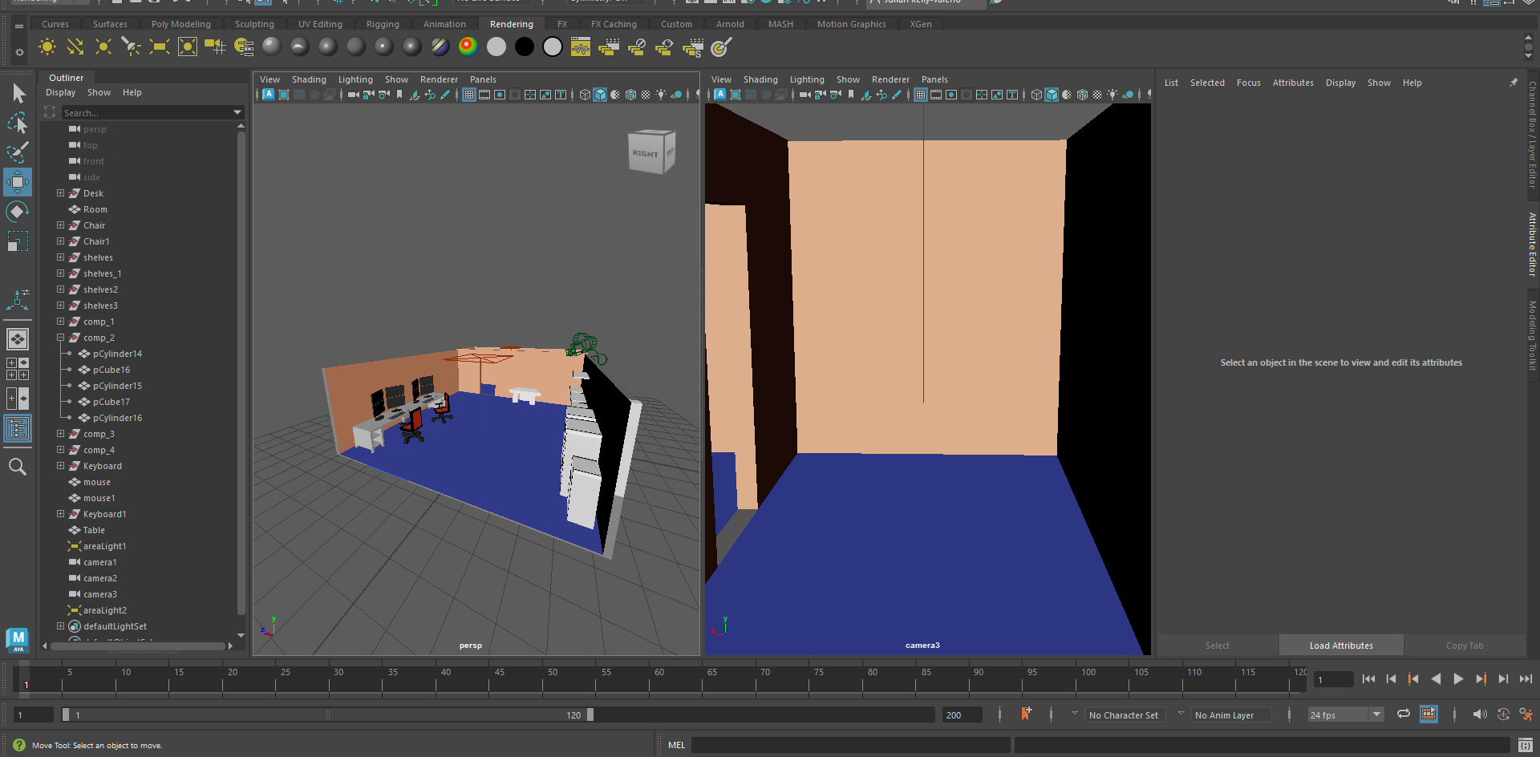Click the add bookmark icon on range slider

tap(1026, 714)
